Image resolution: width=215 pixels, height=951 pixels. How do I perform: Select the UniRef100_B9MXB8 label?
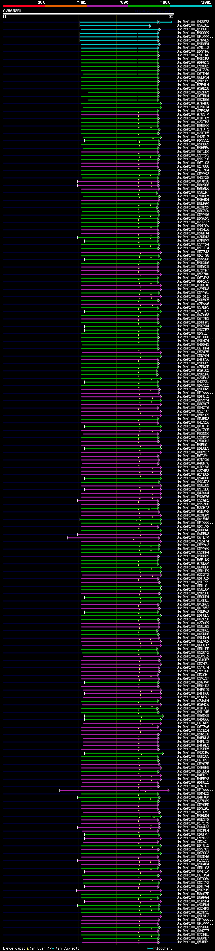coord(192,59)
